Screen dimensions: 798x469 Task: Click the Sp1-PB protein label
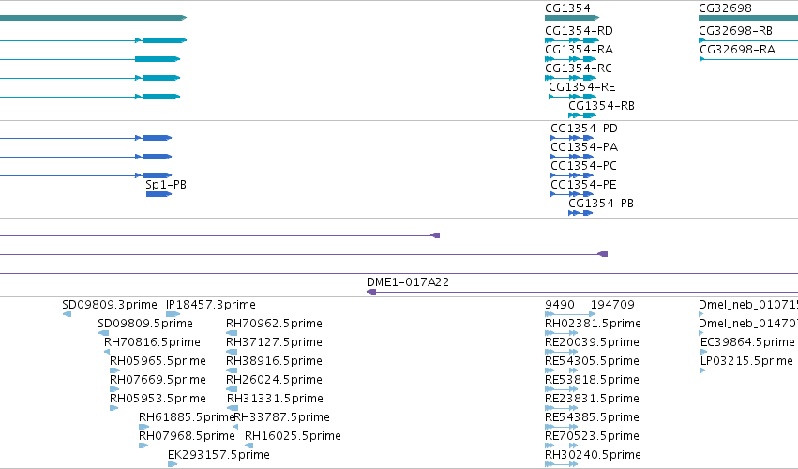[166, 185]
